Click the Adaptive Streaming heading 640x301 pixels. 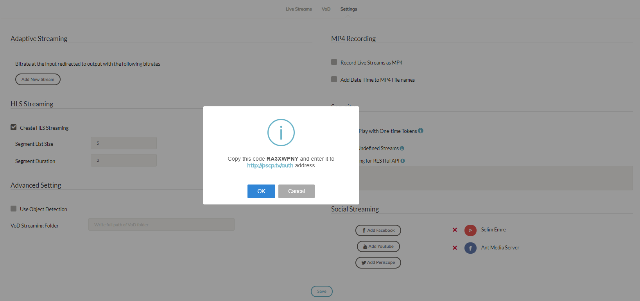(39, 39)
